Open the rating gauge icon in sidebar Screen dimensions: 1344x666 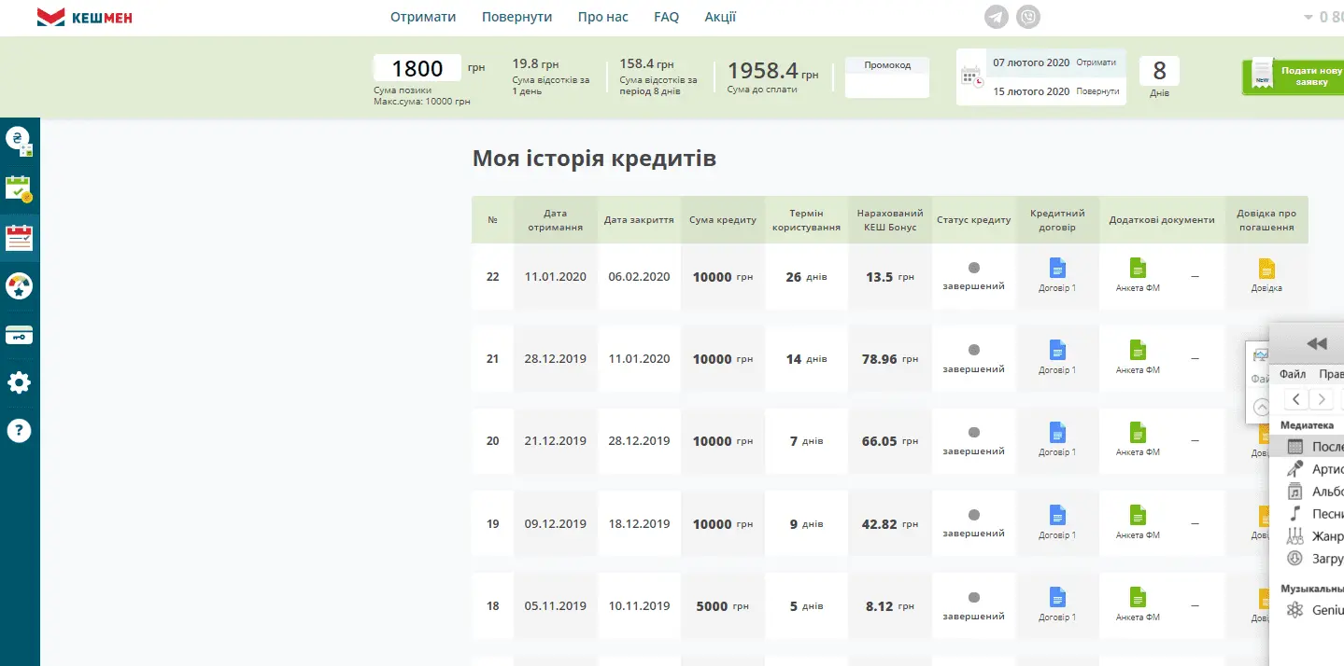[19, 286]
